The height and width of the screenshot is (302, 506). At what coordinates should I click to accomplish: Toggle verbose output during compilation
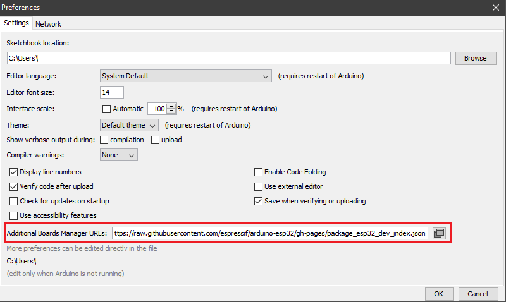pos(105,140)
